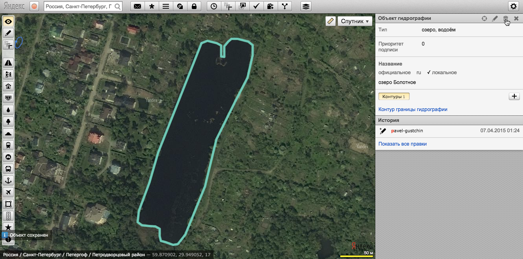
Task: Click the озеро Болотное name text
Action: [397, 82]
